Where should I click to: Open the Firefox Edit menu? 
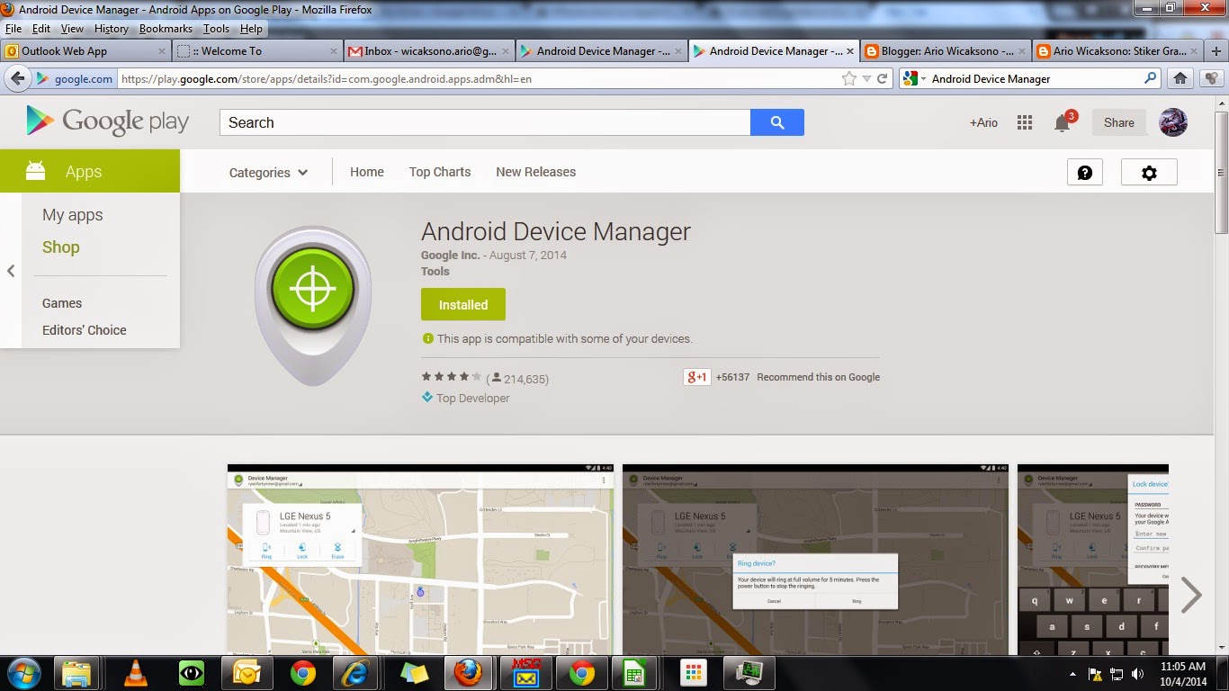pos(41,29)
